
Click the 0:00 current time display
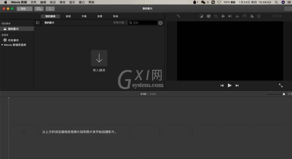(x=143, y=94)
